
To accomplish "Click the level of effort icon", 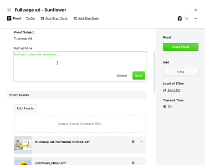I will click(164, 90).
